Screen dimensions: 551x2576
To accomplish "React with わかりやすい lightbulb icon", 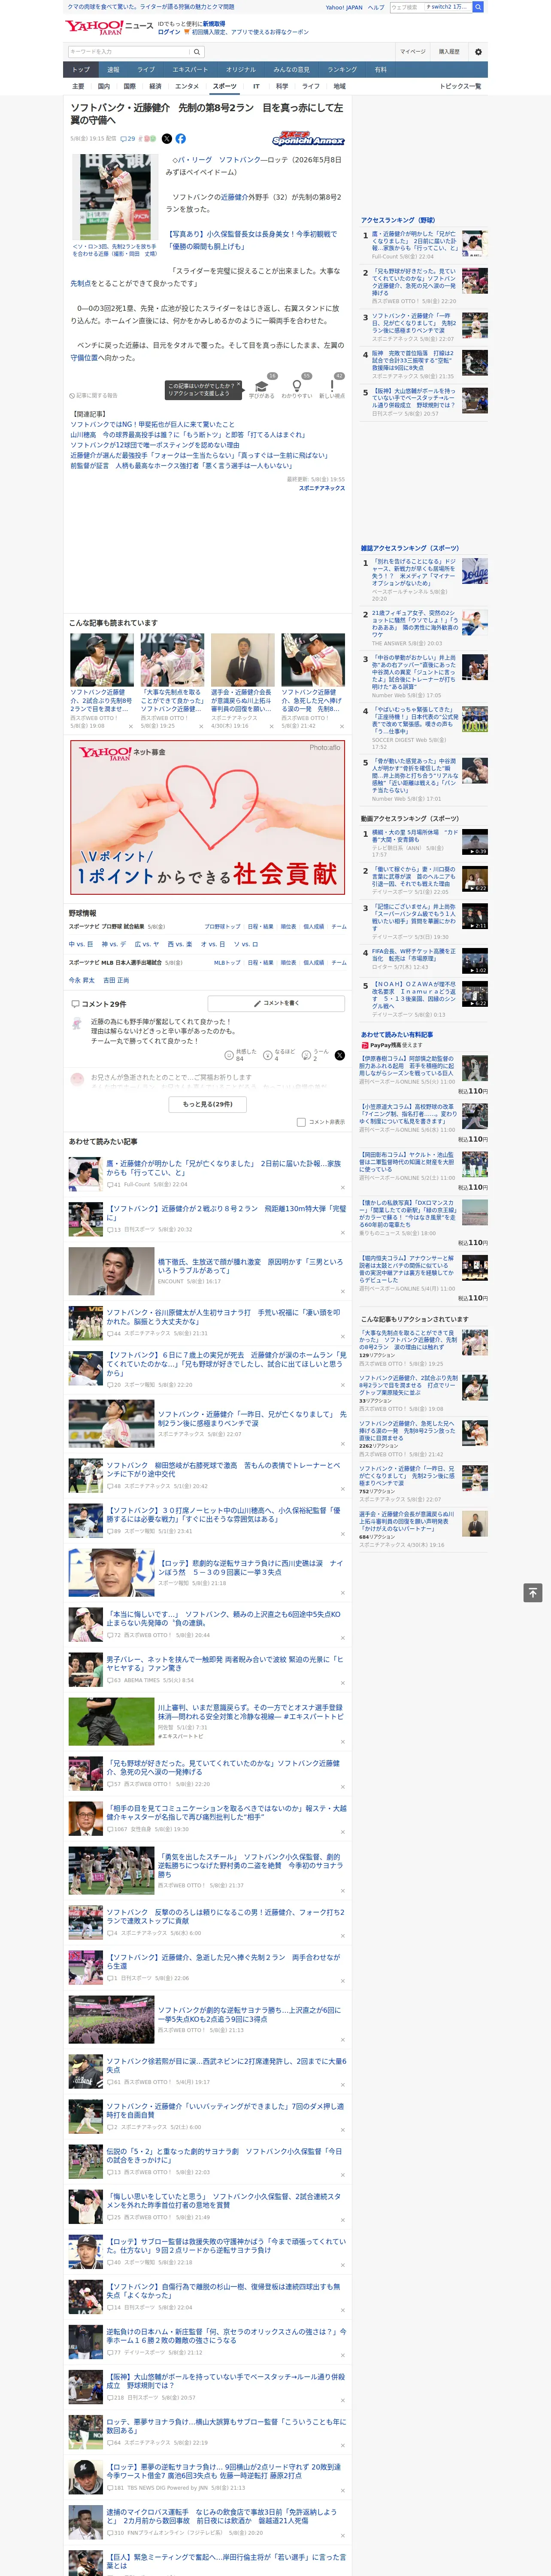I will (296, 387).
